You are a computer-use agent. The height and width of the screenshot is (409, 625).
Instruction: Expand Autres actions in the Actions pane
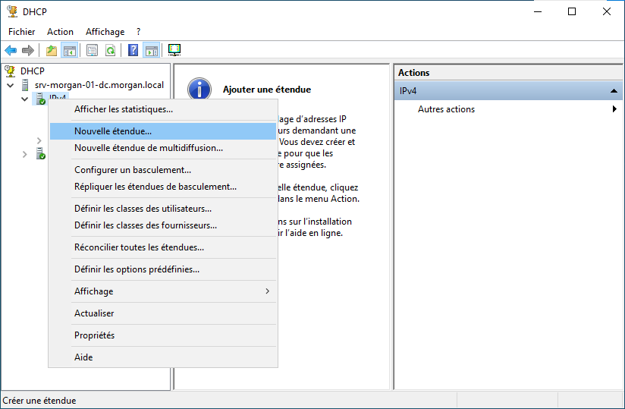tap(614, 109)
